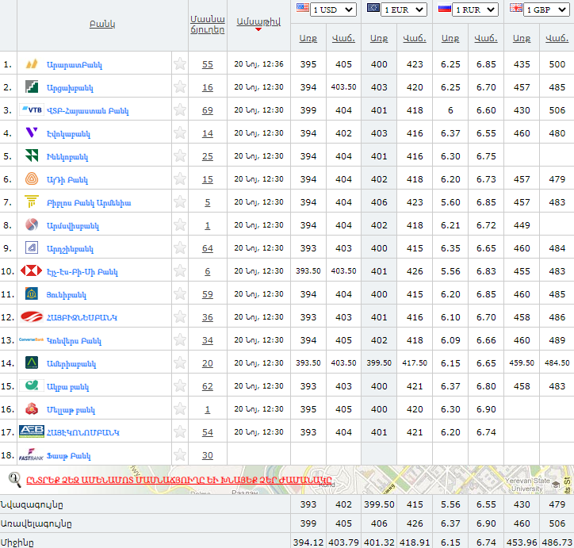This screenshot has height=548, width=574.
Task: Click the US flag icon beside USD
Action: [x=302, y=8]
